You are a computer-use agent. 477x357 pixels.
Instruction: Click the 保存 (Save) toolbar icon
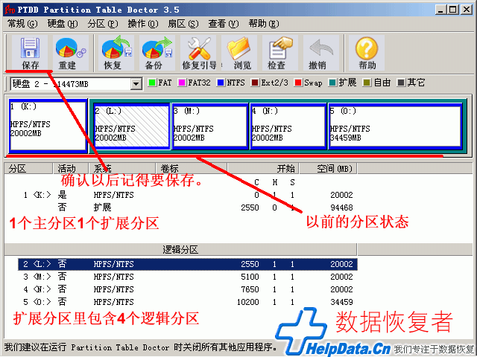pyautogui.click(x=30, y=53)
